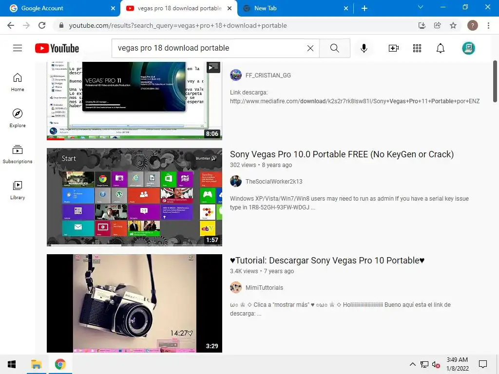499x374 pixels.
Task: Open Chrome three-dot menu
Action: pos(488,25)
